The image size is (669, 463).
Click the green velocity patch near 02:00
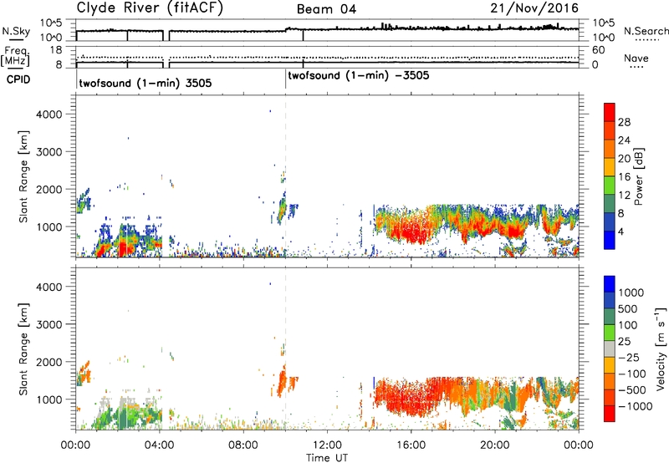125,418
